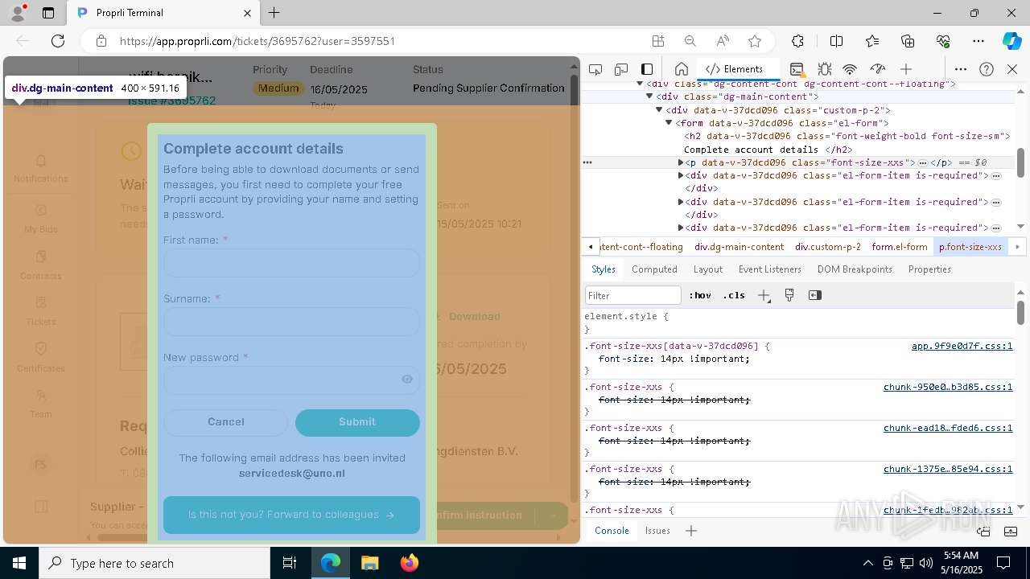Open Edge Copilot icon
The image size is (1030, 579).
1011,41
